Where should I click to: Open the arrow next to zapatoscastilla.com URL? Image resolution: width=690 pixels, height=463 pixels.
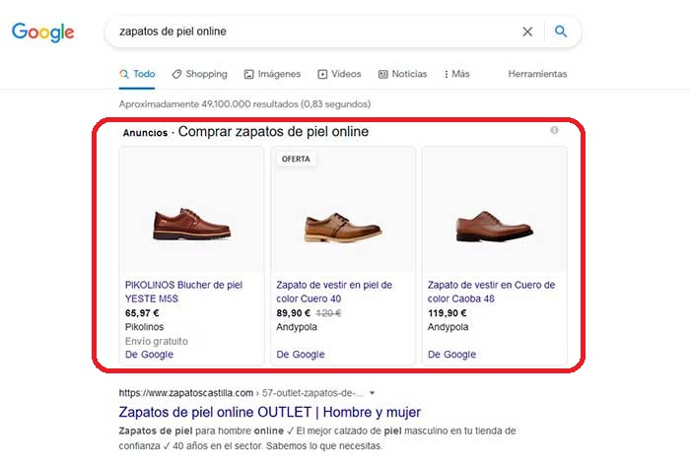373,393
